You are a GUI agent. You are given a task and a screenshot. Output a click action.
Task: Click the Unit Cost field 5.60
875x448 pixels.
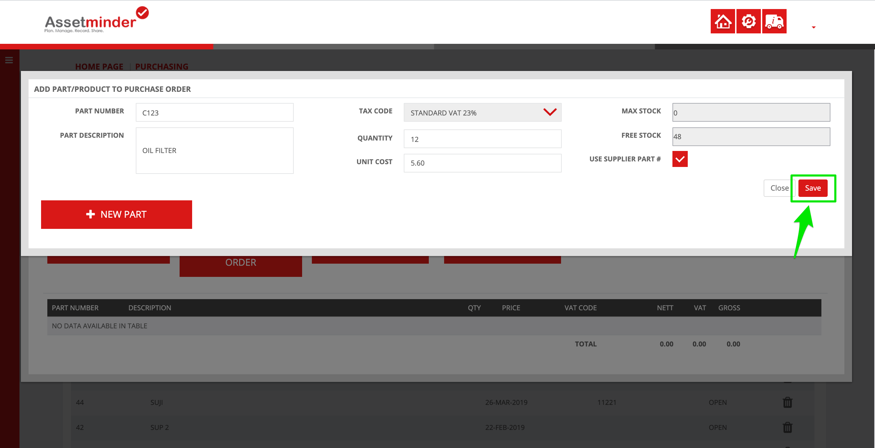coord(482,163)
